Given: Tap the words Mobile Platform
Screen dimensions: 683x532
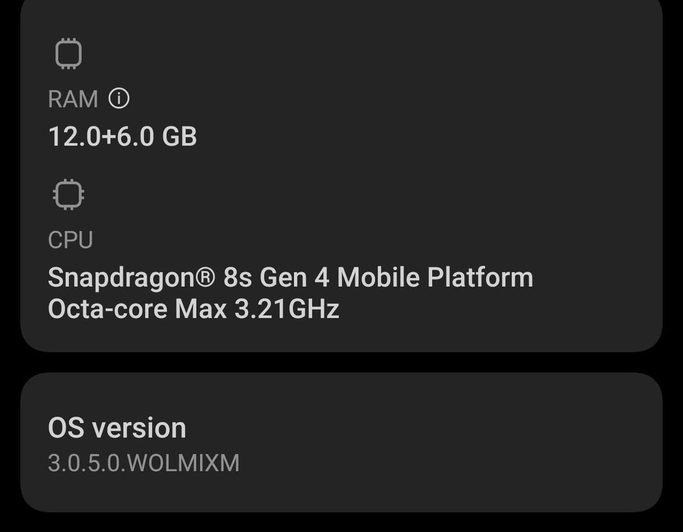Looking at the screenshot, I should (435, 277).
